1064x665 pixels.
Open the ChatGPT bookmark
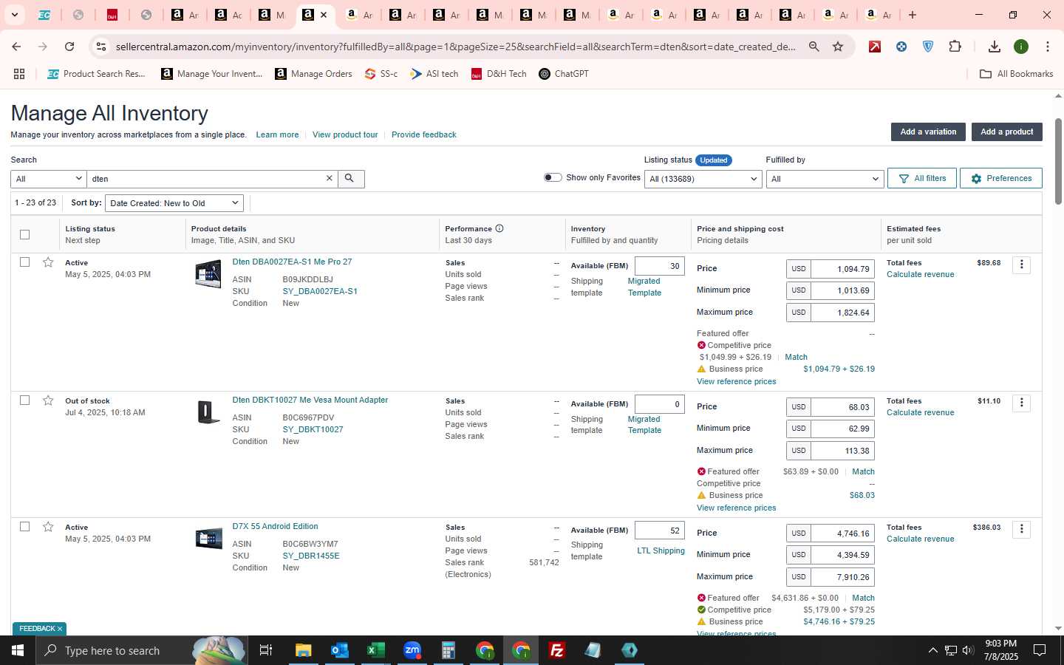564,74
